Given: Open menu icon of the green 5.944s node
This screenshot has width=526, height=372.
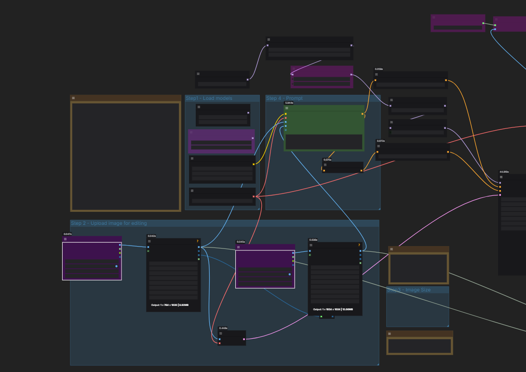Looking at the screenshot, I should tap(287, 108).
